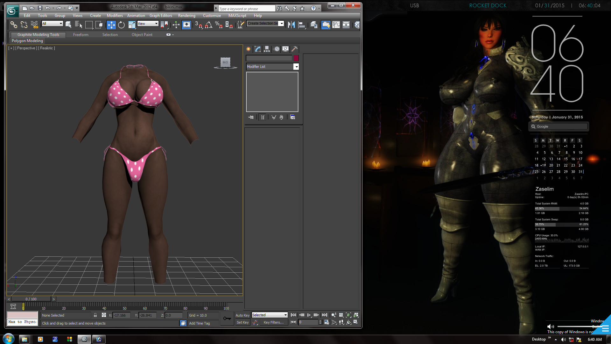Toggle Spinner Snap on

tap(229, 25)
